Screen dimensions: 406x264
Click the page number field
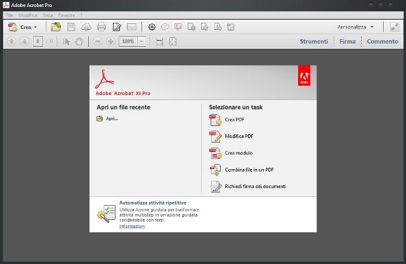[x=38, y=41]
